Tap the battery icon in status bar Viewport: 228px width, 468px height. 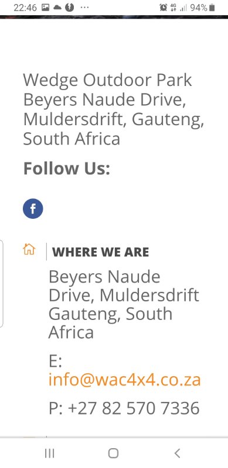tap(212, 8)
